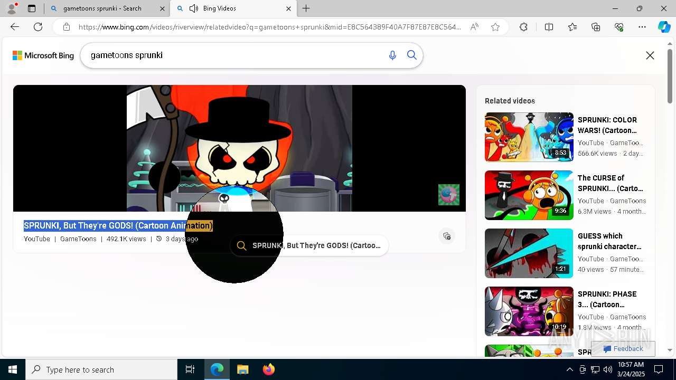
Task: Search selected text via popup suggestion
Action: (309, 245)
